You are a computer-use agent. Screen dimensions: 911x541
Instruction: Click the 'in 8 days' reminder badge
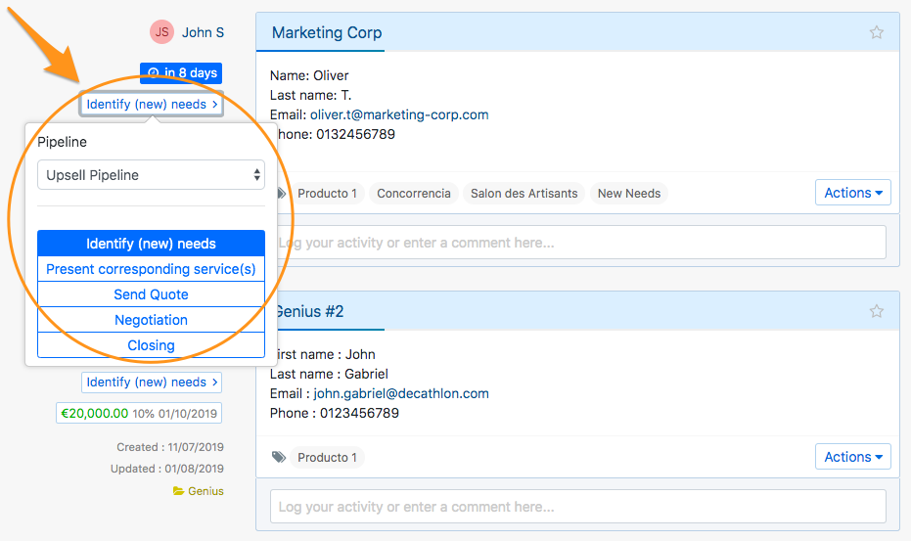[x=181, y=73]
